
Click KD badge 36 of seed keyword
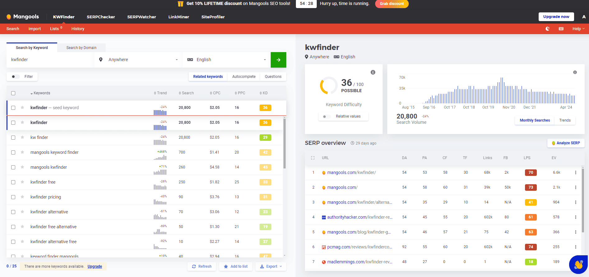(x=265, y=108)
